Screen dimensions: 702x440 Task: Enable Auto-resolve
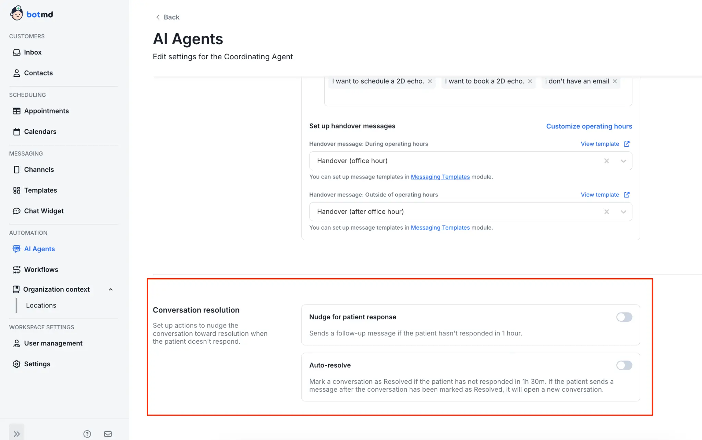click(624, 365)
